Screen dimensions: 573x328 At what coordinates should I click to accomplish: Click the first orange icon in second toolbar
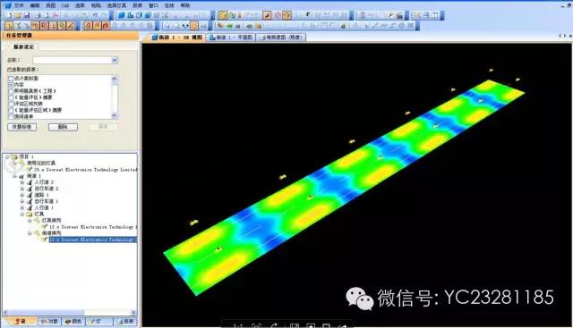9,26
